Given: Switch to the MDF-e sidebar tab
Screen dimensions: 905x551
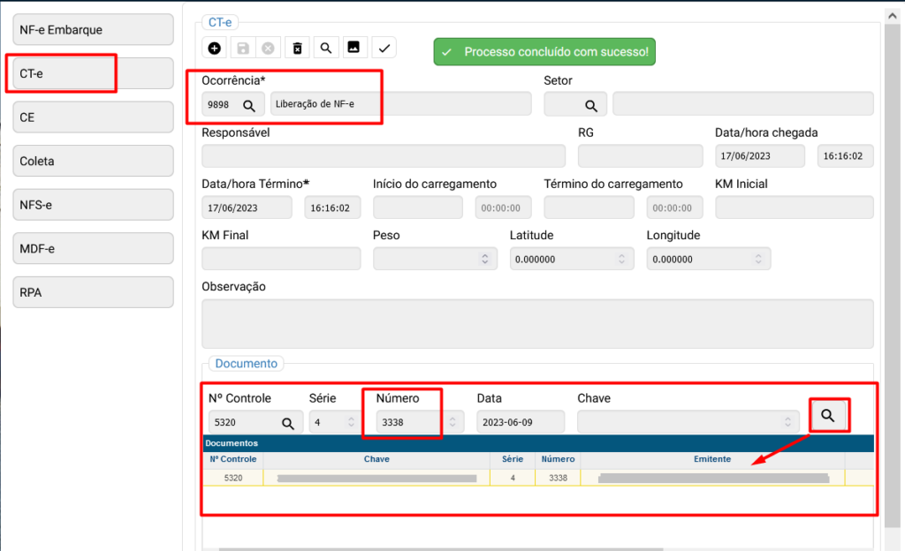Looking at the screenshot, I should click(x=93, y=249).
